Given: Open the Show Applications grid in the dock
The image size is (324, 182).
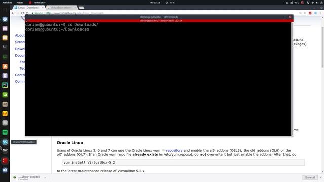Looking at the screenshot, I should click(5, 10).
